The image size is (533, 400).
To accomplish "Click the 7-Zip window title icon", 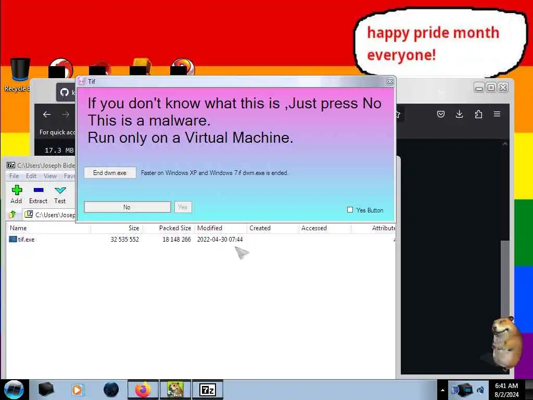I will click(x=11, y=165).
